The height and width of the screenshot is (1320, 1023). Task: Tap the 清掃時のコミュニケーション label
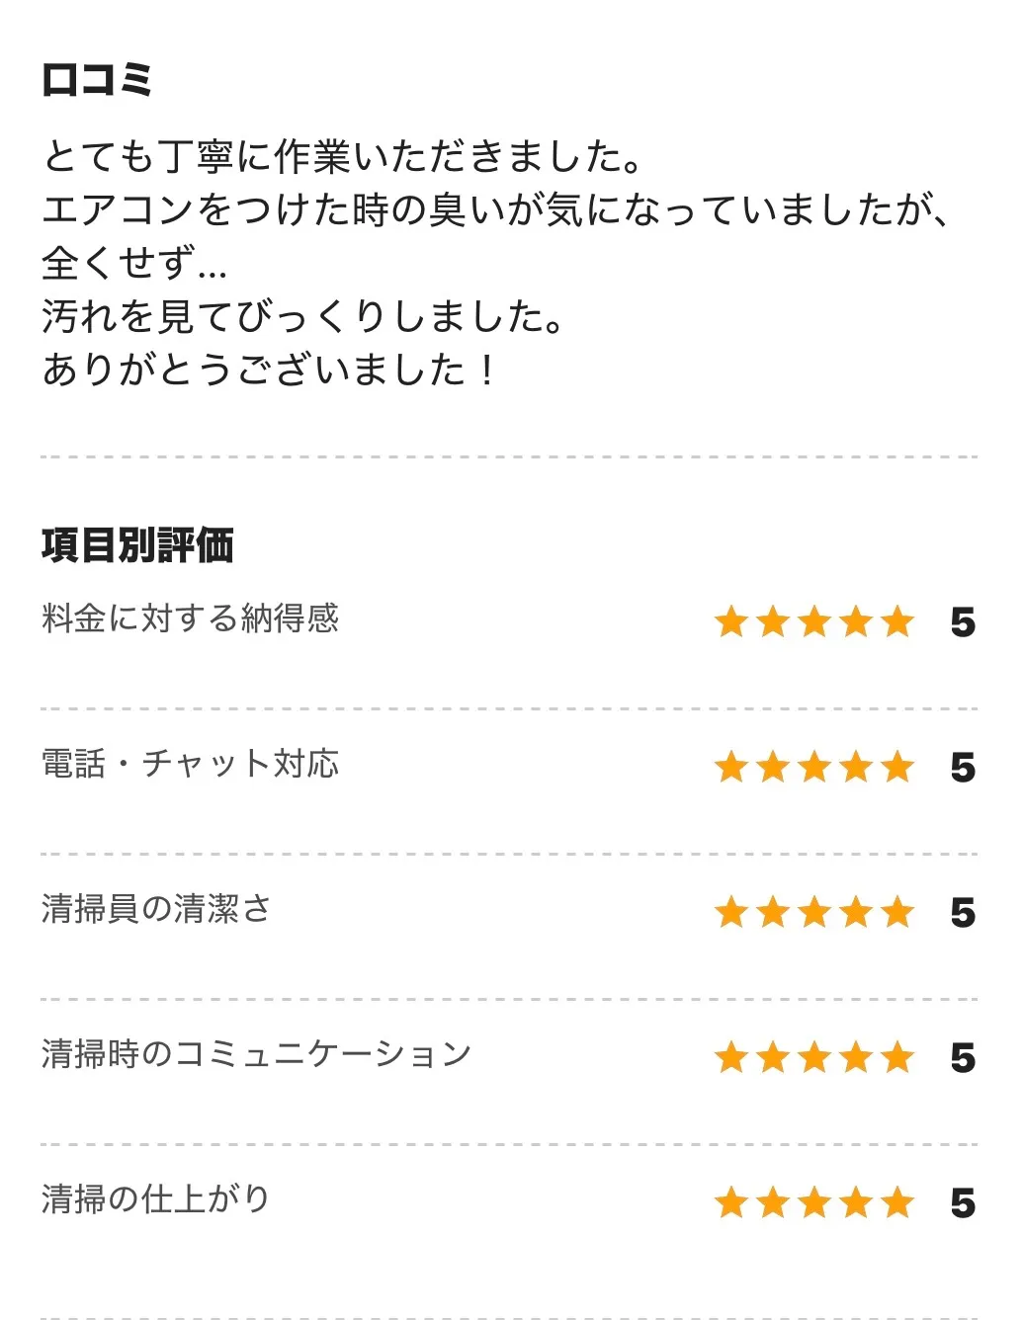pyautogui.click(x=256, y=1054)
